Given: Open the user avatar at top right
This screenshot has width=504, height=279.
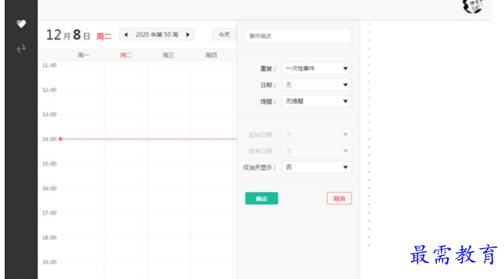Looking at the screenshot, I should pos(473,5).
